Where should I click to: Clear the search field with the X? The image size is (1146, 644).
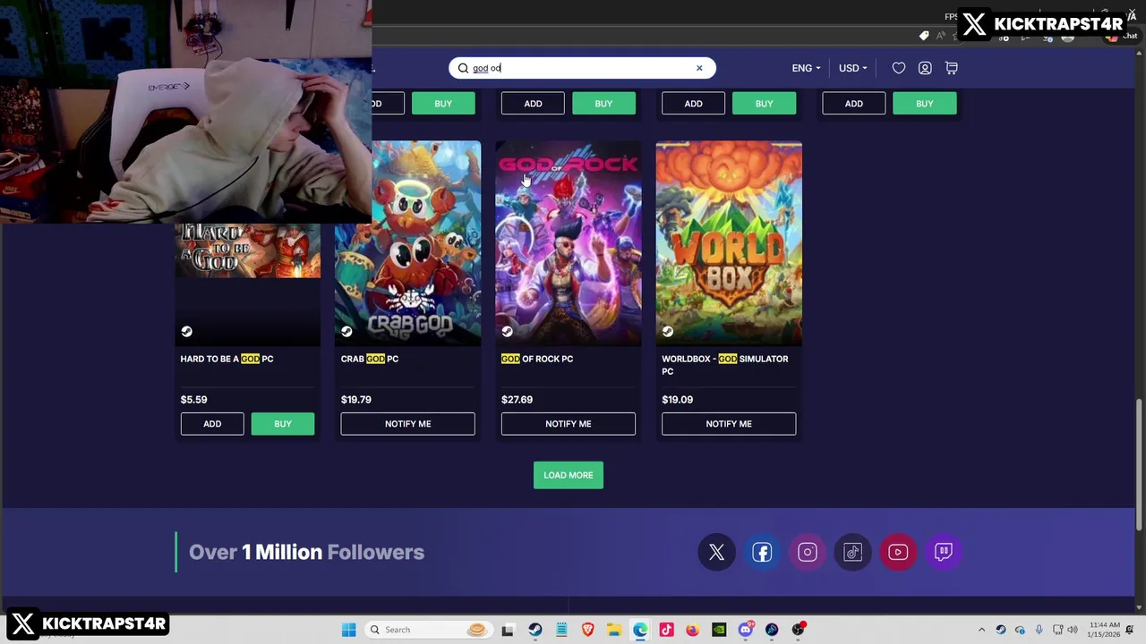click(x=699, y=68)
